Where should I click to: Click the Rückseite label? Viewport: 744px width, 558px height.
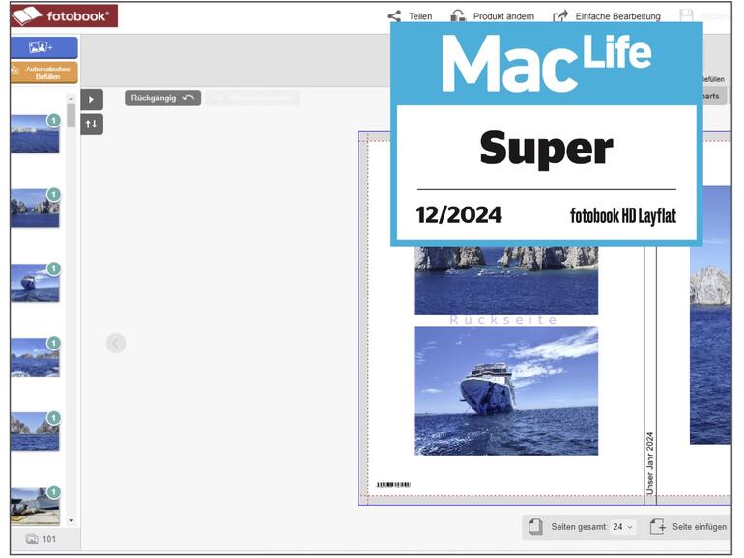pos(503,320)
